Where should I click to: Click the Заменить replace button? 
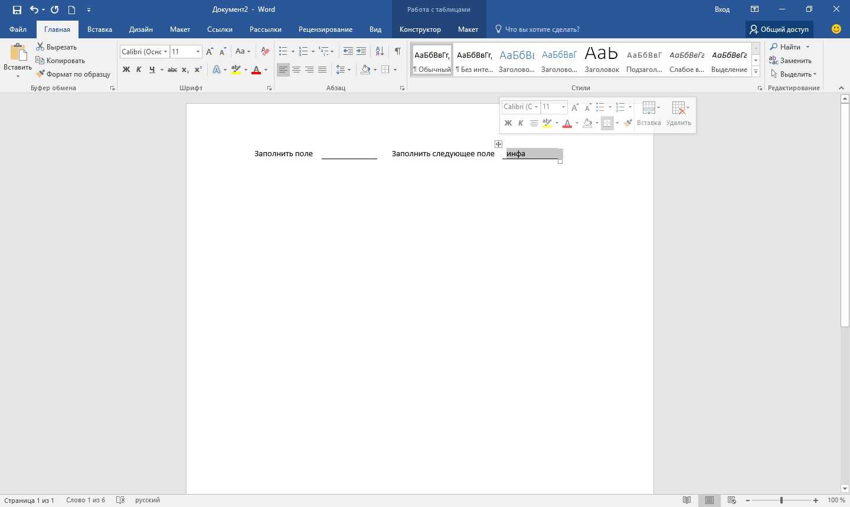790,61
